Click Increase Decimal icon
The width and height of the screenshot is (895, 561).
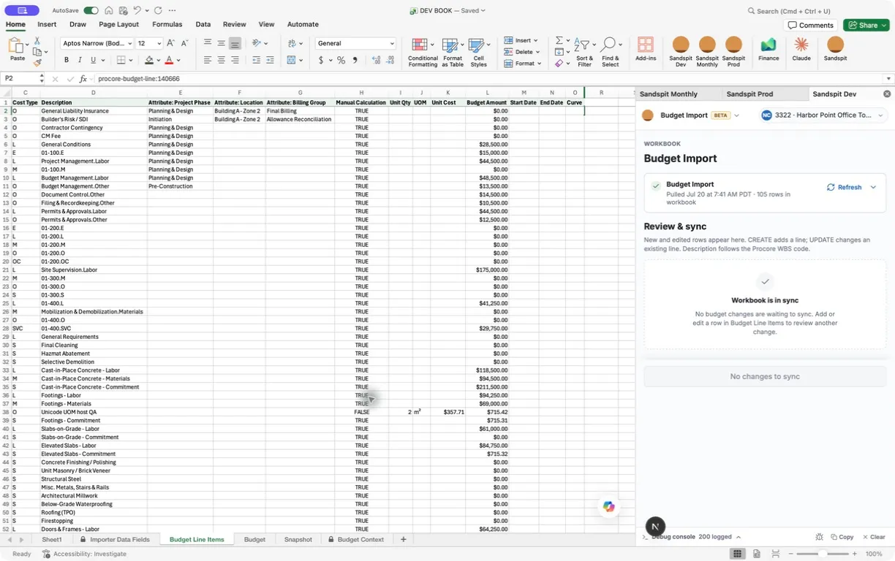376,60
